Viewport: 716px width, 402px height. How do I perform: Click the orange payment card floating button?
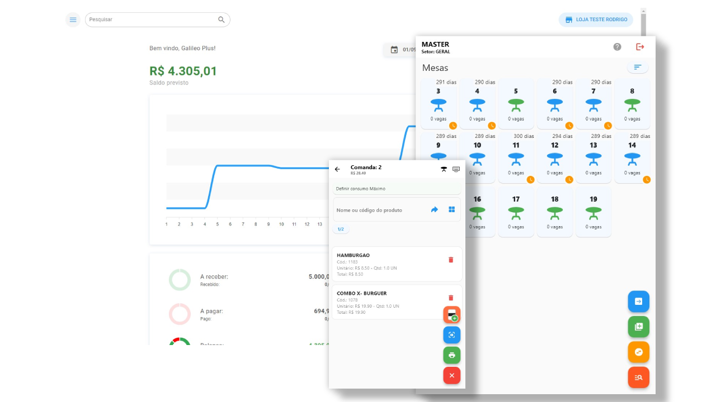click(x=452, y=315)
